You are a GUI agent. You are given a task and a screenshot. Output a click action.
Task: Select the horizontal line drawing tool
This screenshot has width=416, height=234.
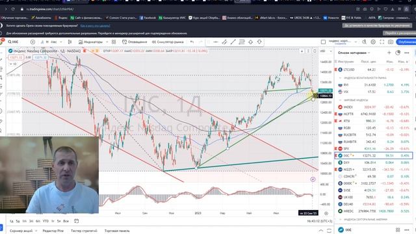tap(216, 42)
